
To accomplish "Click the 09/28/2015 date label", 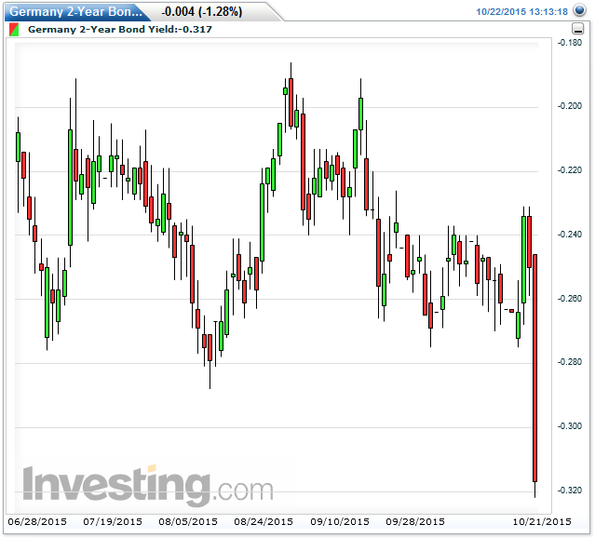I will pyautogui.click(x=415, y=521).
